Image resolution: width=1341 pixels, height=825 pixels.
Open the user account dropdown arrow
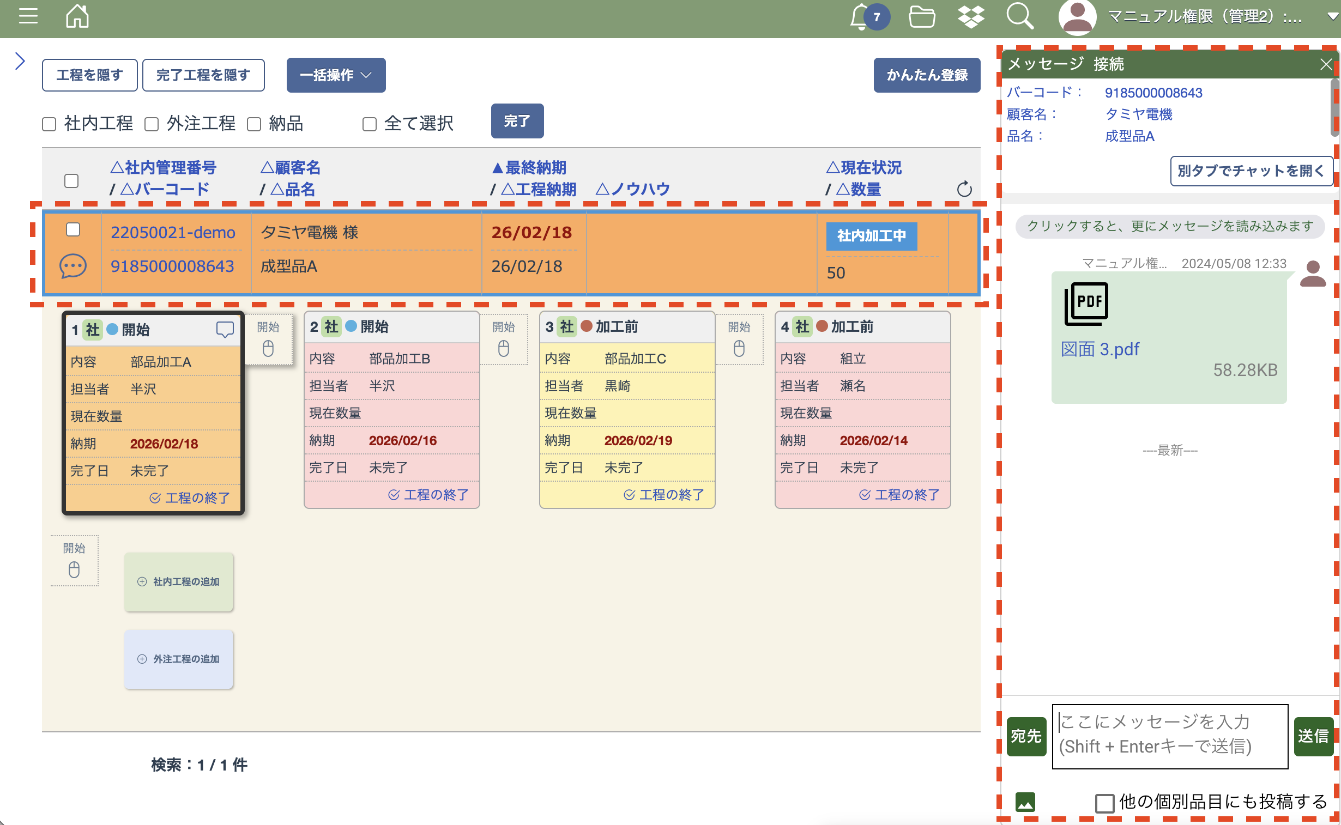(1331, 16)
